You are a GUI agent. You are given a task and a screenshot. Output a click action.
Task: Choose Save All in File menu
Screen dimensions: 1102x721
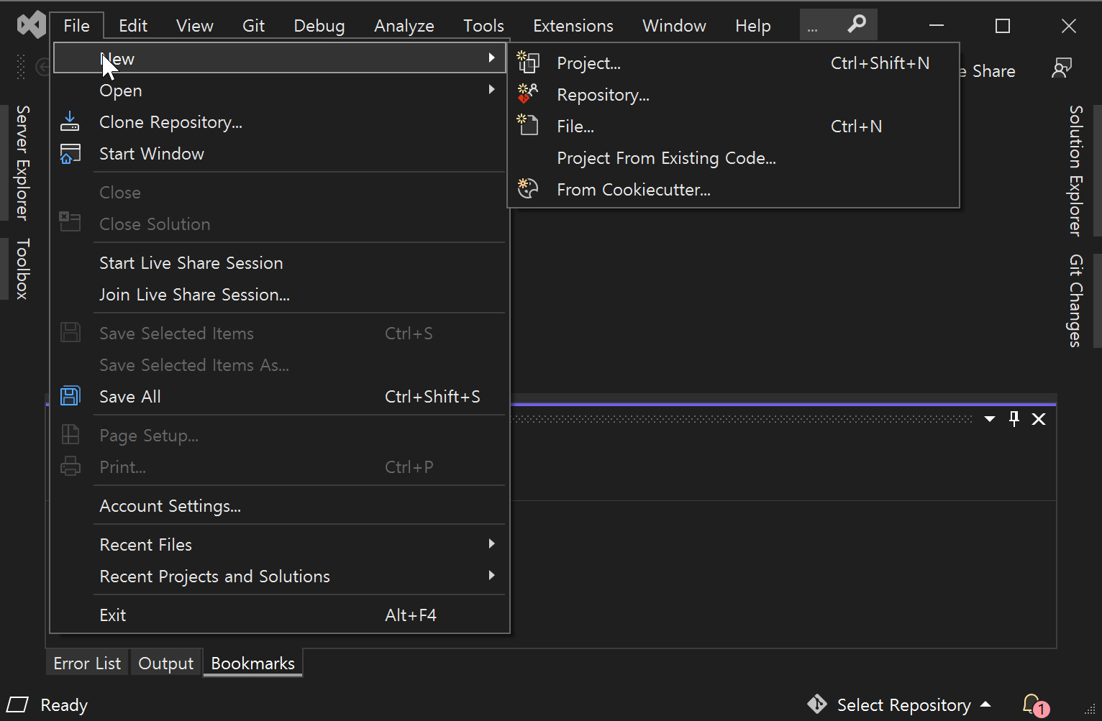point(280,397)
